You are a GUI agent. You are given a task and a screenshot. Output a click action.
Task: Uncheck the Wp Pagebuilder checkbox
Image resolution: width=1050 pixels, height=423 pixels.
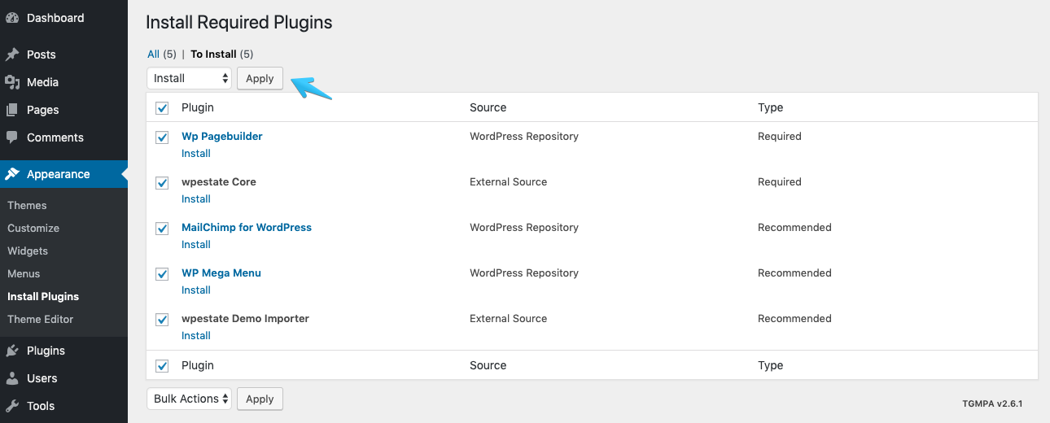coord(162,137)
